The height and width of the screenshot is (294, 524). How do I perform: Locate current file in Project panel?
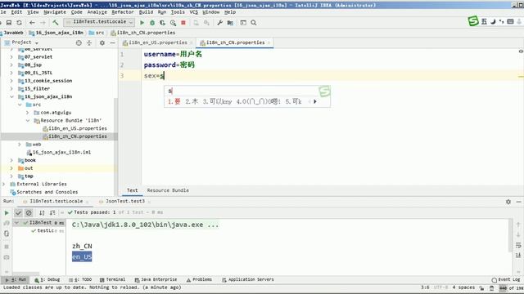point(79,42)
